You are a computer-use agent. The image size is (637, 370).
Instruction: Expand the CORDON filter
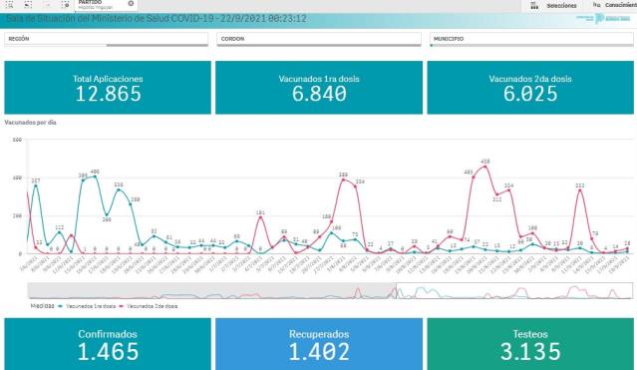point(319,39)
